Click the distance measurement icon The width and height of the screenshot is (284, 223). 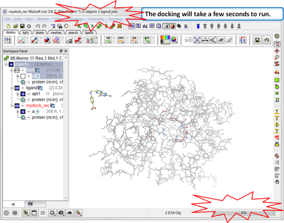point(206,41)
